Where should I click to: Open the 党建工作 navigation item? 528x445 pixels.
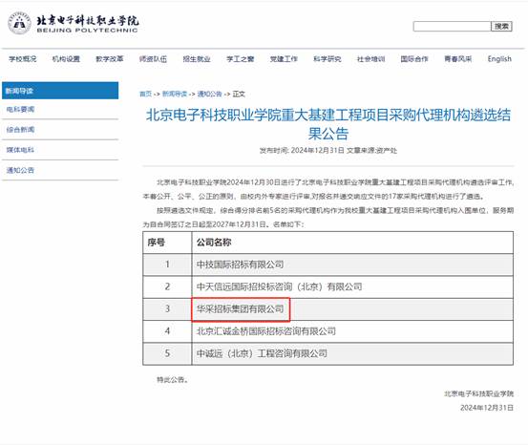point(284,59)
